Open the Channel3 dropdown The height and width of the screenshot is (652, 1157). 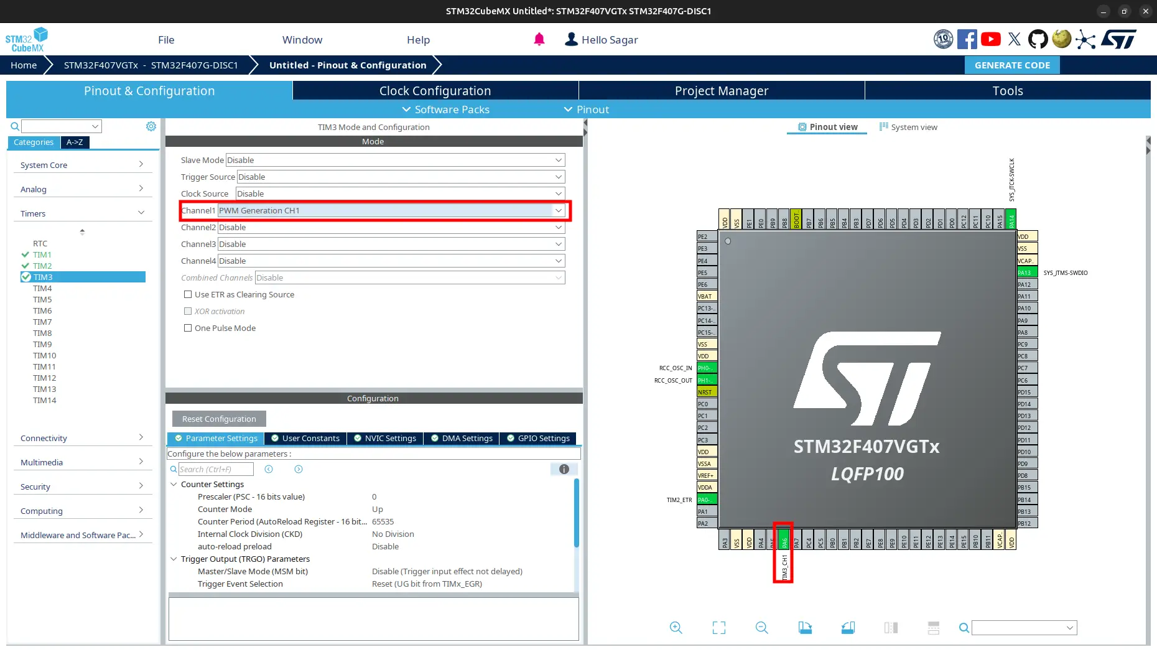391,244
